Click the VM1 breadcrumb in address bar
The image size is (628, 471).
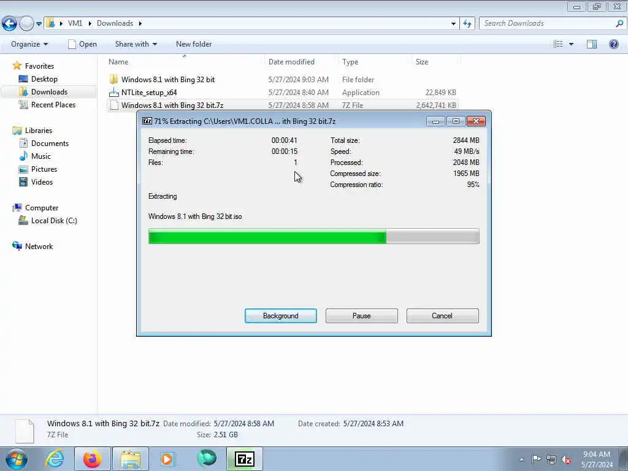pos(75,23)
